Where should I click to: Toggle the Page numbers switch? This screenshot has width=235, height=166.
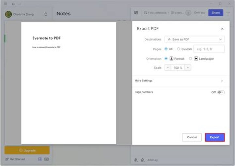(x=221, y=92)
